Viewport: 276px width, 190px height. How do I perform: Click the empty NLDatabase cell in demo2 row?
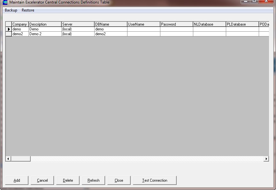(210, 34)
